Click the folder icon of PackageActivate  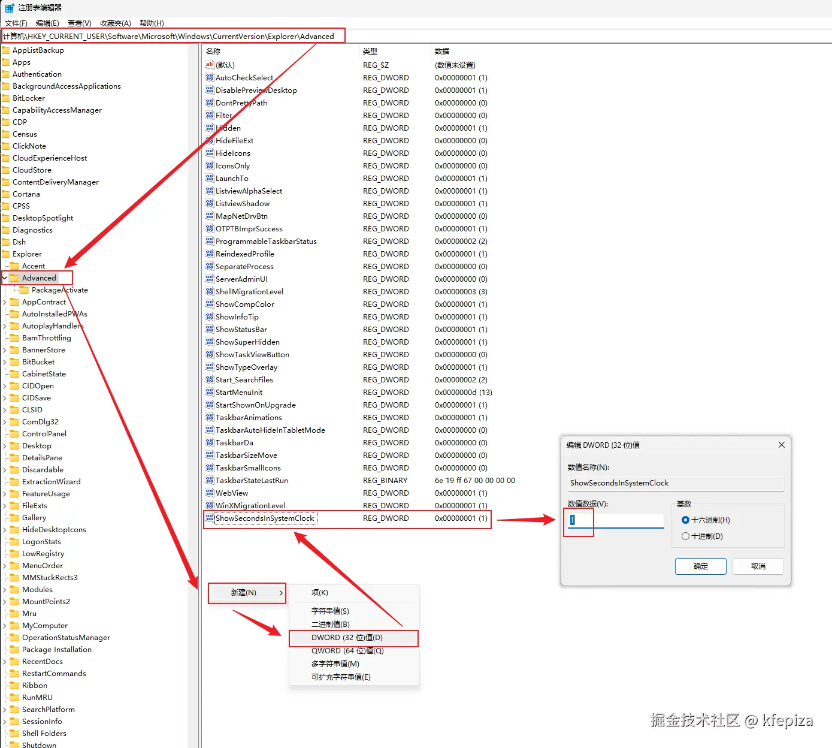click(x=25, y=289)
